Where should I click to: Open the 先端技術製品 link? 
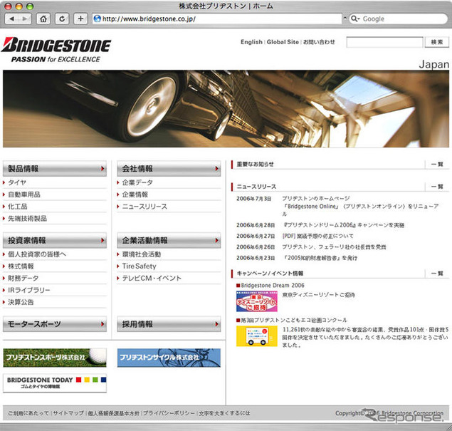tap(27, 219)
